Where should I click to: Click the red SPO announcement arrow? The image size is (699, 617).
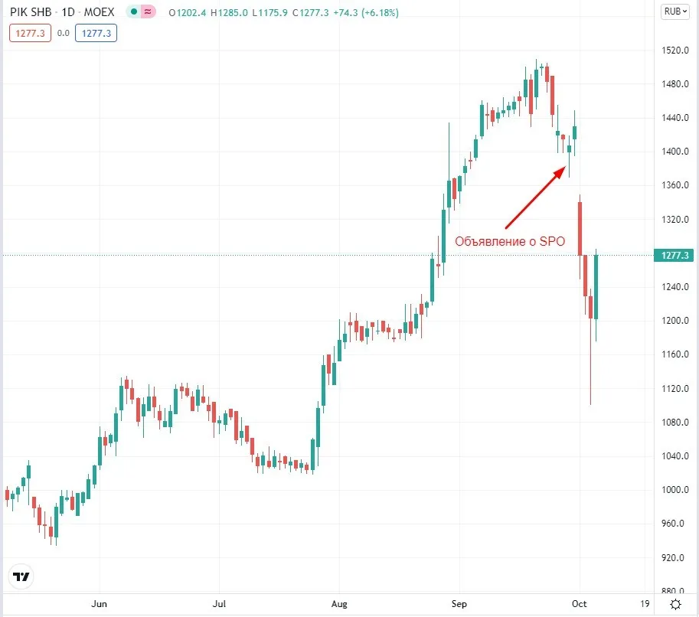[x=536, y=197]
